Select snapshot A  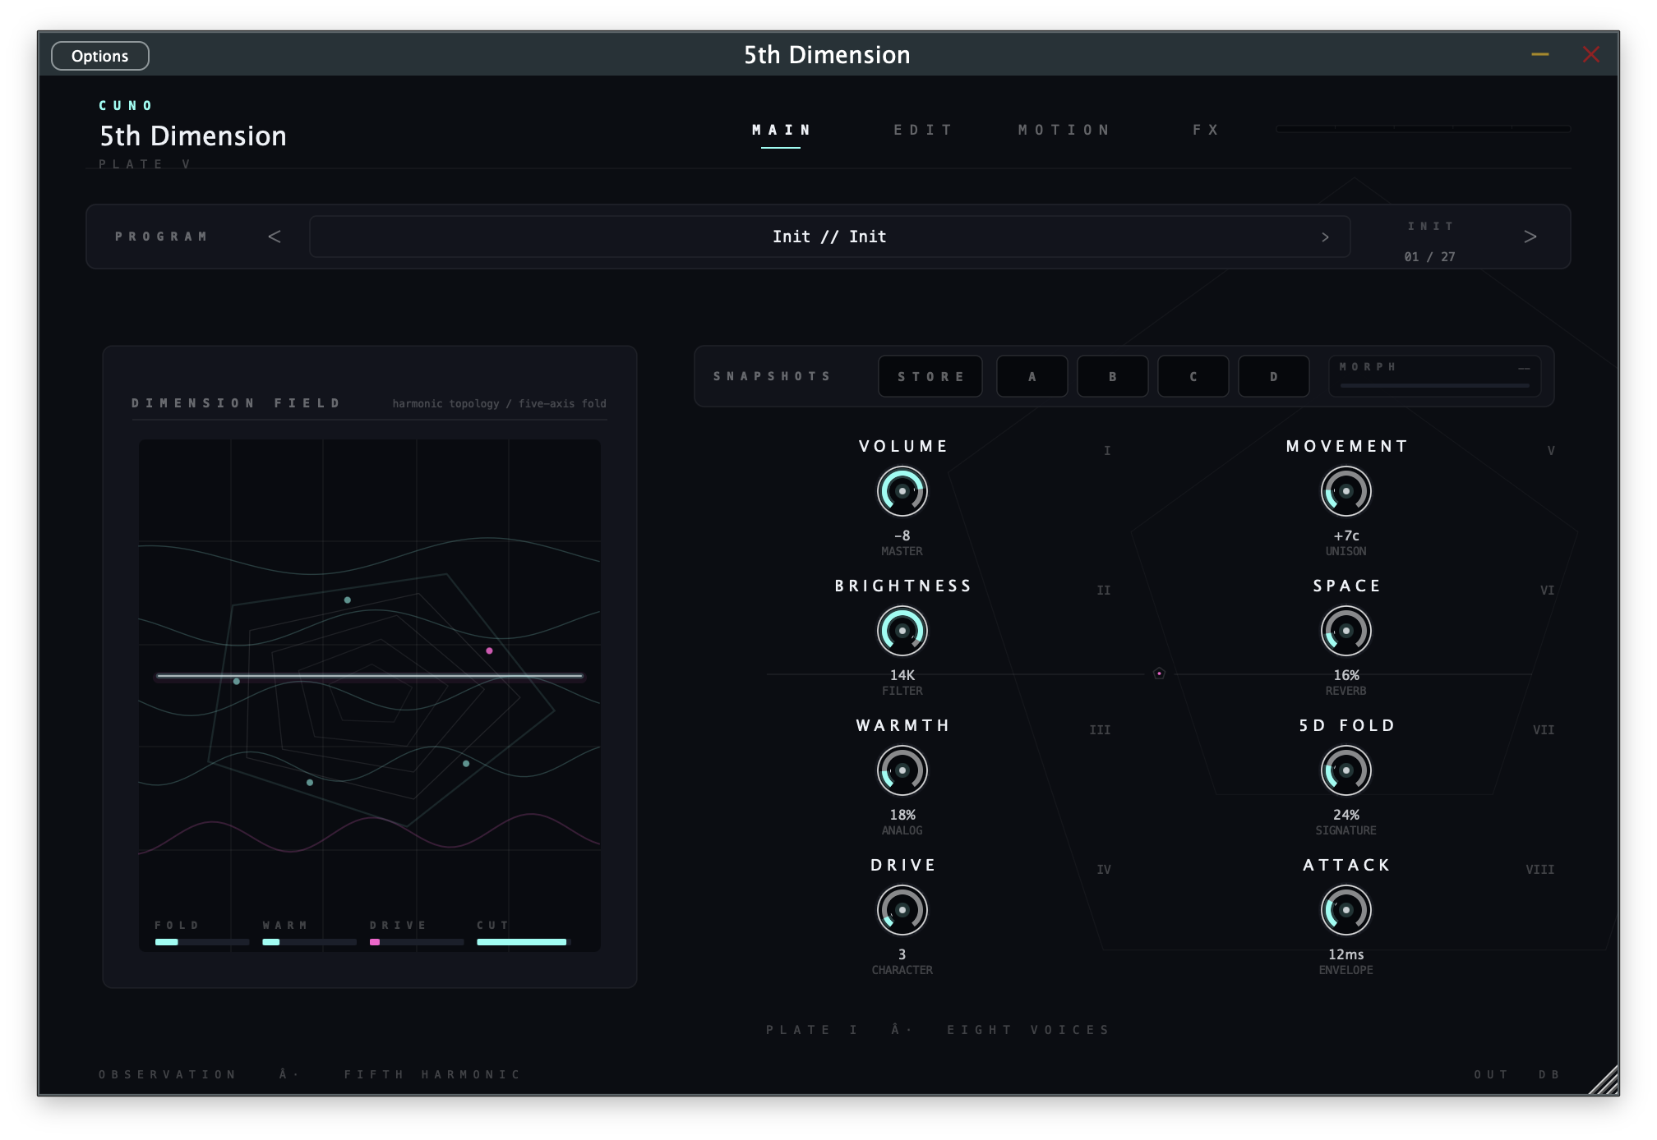1032,376
